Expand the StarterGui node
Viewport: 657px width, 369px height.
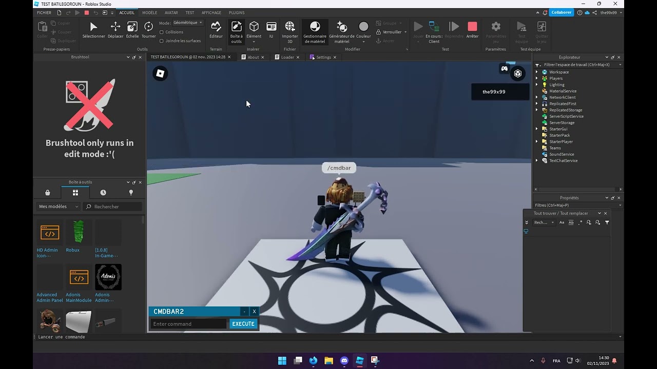[x=537, y=129]
